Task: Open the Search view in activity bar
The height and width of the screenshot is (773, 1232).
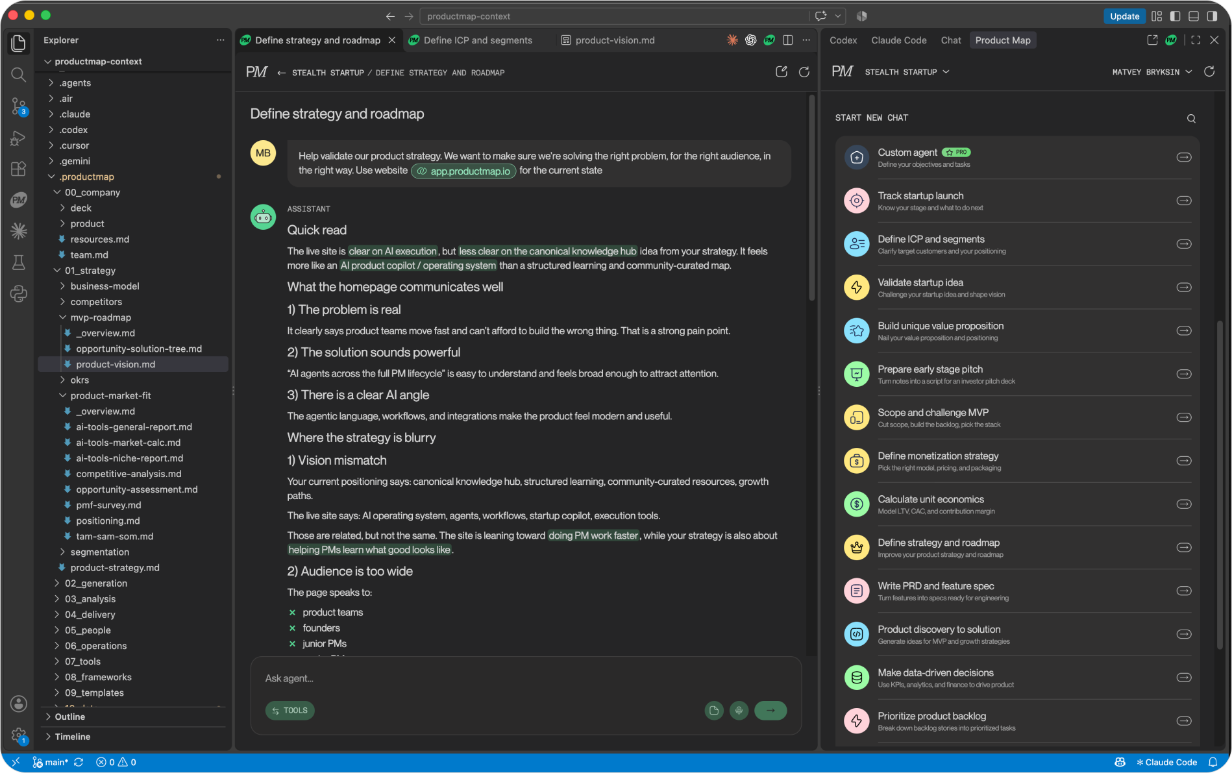Action: tap(18, 75)
